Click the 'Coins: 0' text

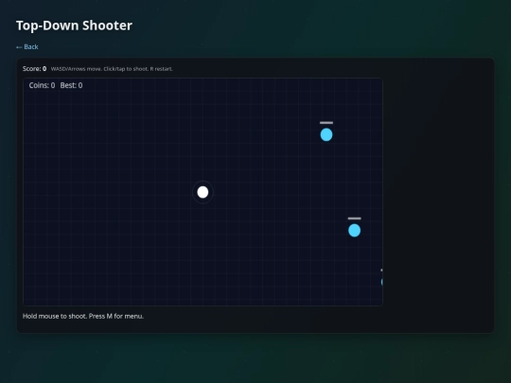point(42,85)
